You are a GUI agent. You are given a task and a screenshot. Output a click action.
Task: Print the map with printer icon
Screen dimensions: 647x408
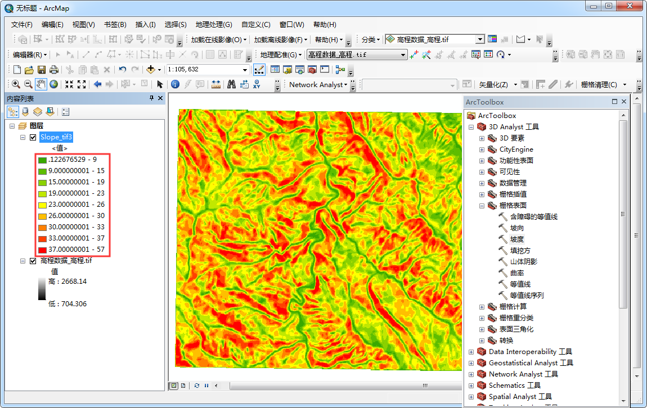pyautogui.click(x=53, y=70)
